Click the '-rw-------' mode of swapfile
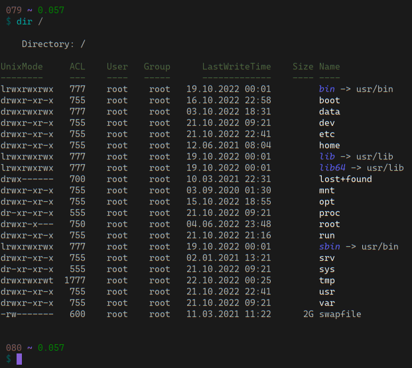This screenshot has height=368, width=412. (x=27, y=314)
